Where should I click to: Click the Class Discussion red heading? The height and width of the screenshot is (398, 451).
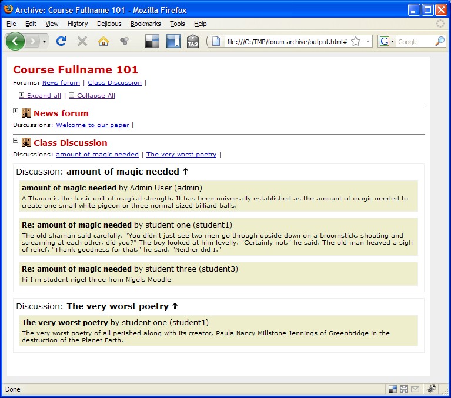pos(71,143)
